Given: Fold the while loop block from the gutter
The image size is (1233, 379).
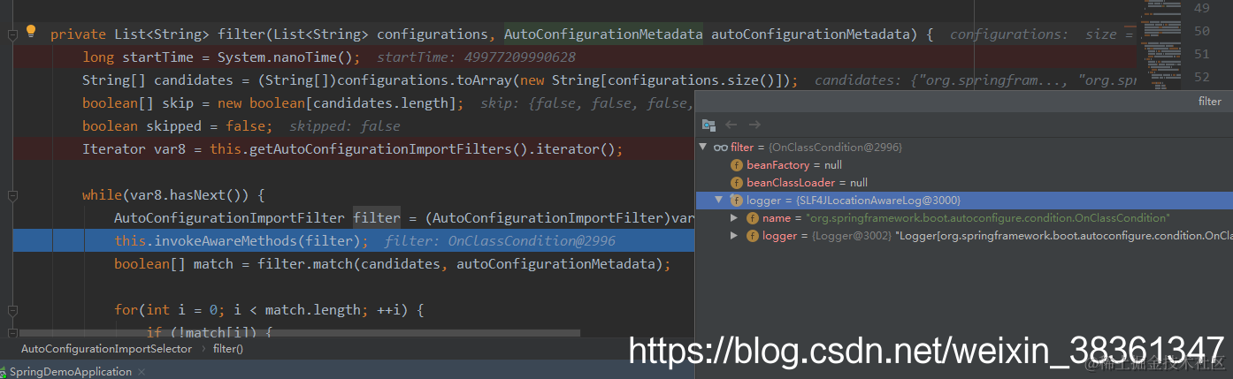Looking at the screenshot, I should tap(12, 195).
